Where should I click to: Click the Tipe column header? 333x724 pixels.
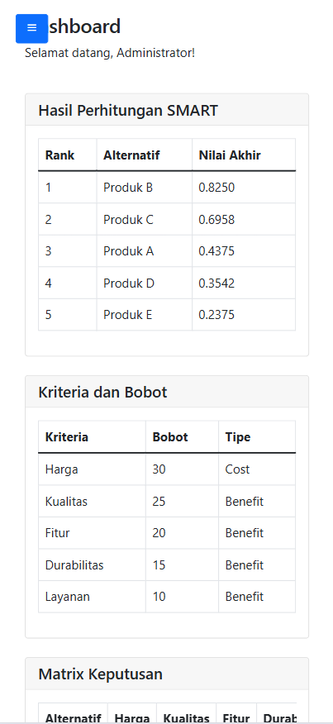[257, 437]
